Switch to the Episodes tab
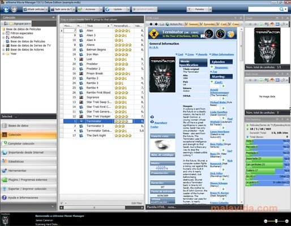 [x=207, y=24]
